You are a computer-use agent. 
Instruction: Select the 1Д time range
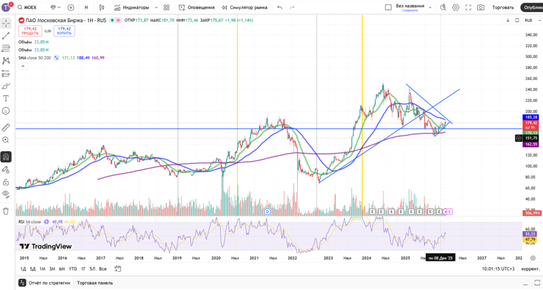(x=23, y=269)
